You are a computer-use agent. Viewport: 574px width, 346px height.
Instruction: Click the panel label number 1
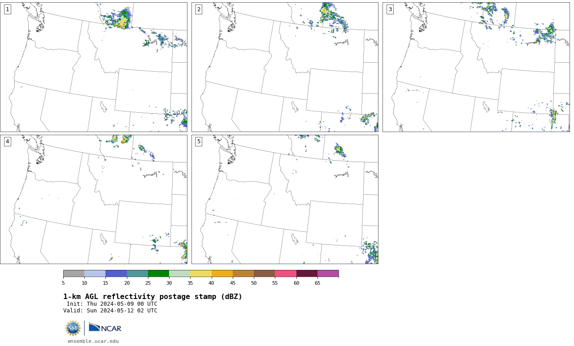coord(7,9)
